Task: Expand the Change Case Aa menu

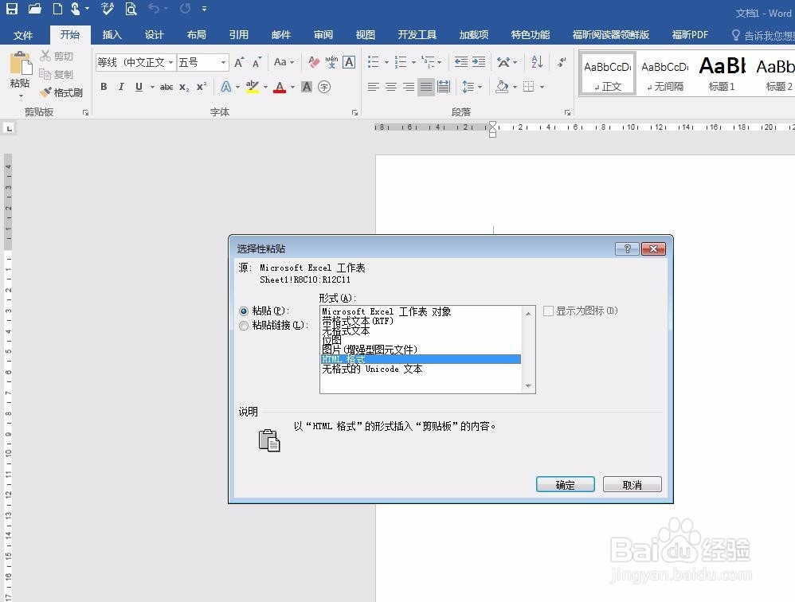Action: pyautogui.click(x=284, y=62)
